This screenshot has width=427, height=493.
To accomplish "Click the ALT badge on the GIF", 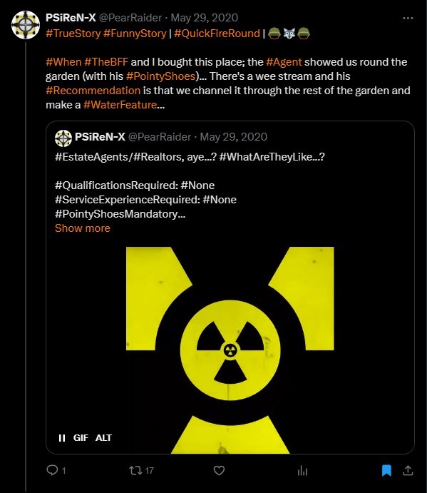I will pos(103,437).
